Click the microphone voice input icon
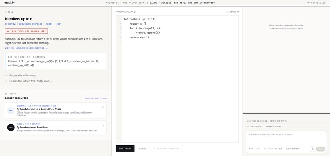Image resolution: width=330 pixels, height=156 pixels. [x=312, y=149]
